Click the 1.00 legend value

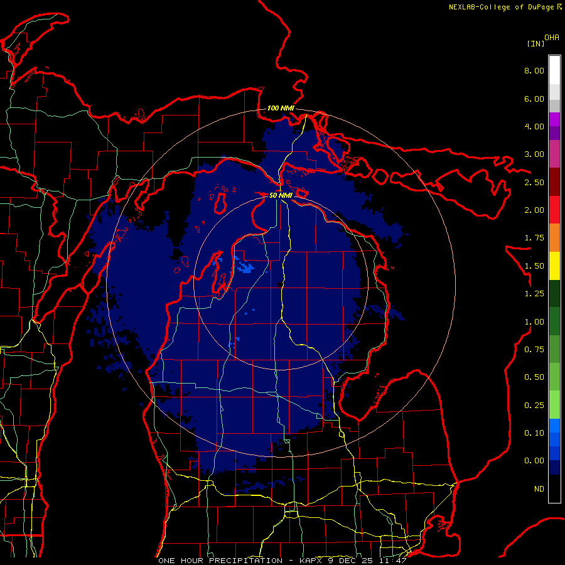click(534, 322)
